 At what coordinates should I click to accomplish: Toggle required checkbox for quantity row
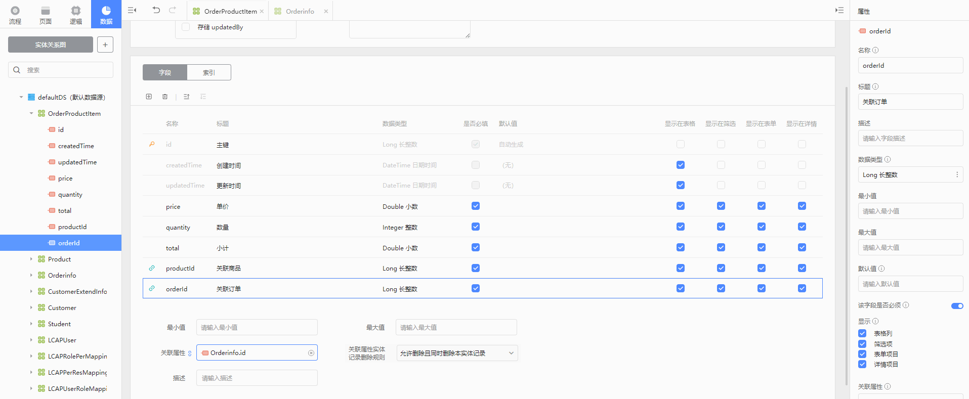(476, 227)
